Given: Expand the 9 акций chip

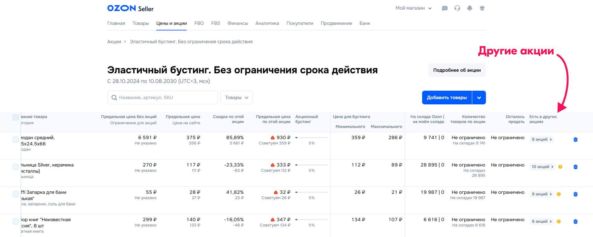Looking at the screenshot, I should 542,194.
